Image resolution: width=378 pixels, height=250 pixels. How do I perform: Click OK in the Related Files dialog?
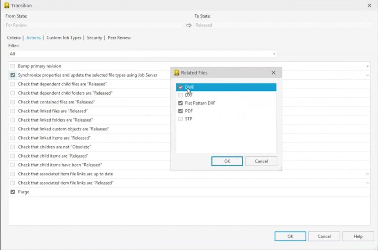[227, 161]
